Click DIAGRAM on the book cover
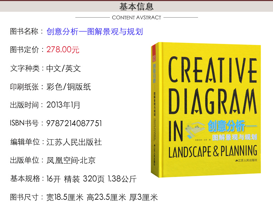This screenshot has width=273, height=209. pos(213,101)
